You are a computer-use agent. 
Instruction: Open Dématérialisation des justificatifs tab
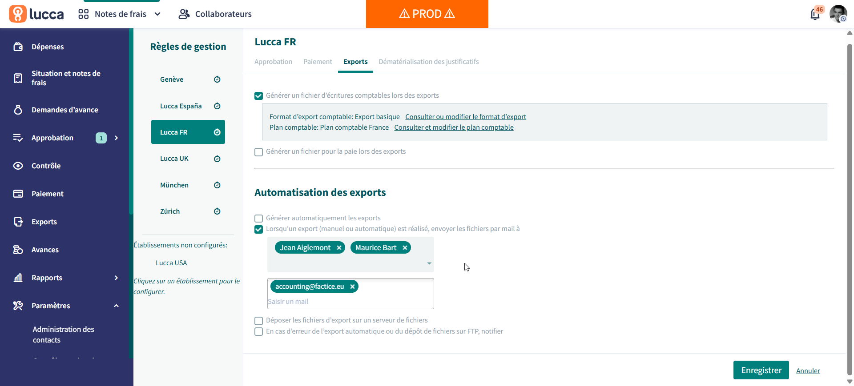coord(429,62)
